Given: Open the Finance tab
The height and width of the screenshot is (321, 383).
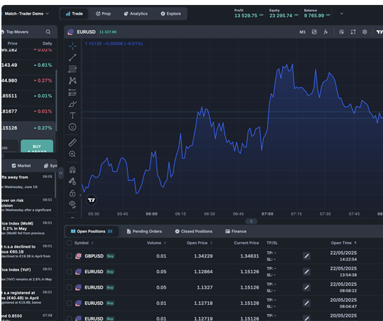Looking at the screenshot, I should (236, 232).
